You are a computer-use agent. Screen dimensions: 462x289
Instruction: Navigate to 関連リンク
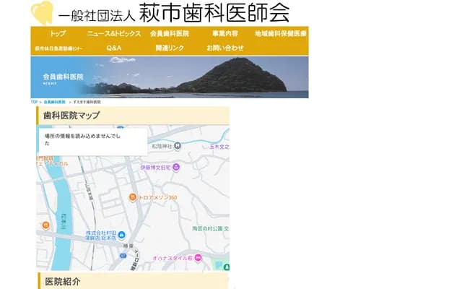(x=169, y=48)
